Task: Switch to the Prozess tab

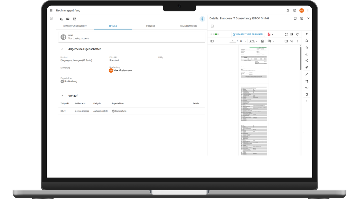Action: [x=151, y=26]
